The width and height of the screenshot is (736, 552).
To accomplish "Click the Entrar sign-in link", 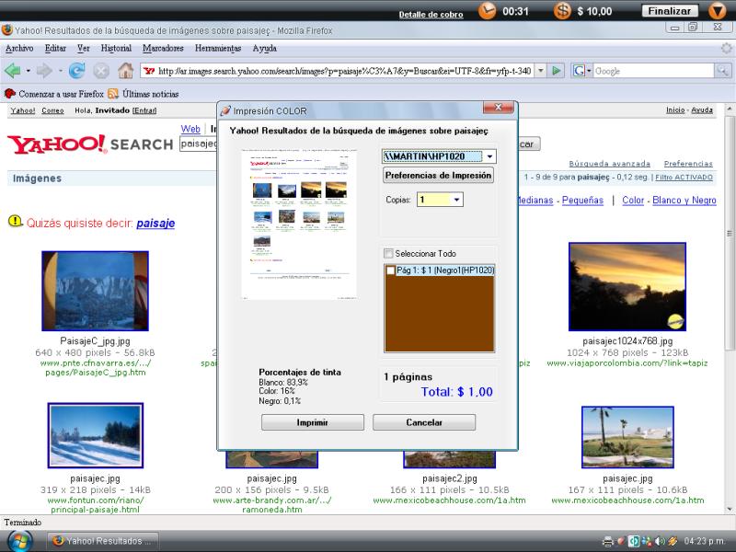I will (144, 110).
